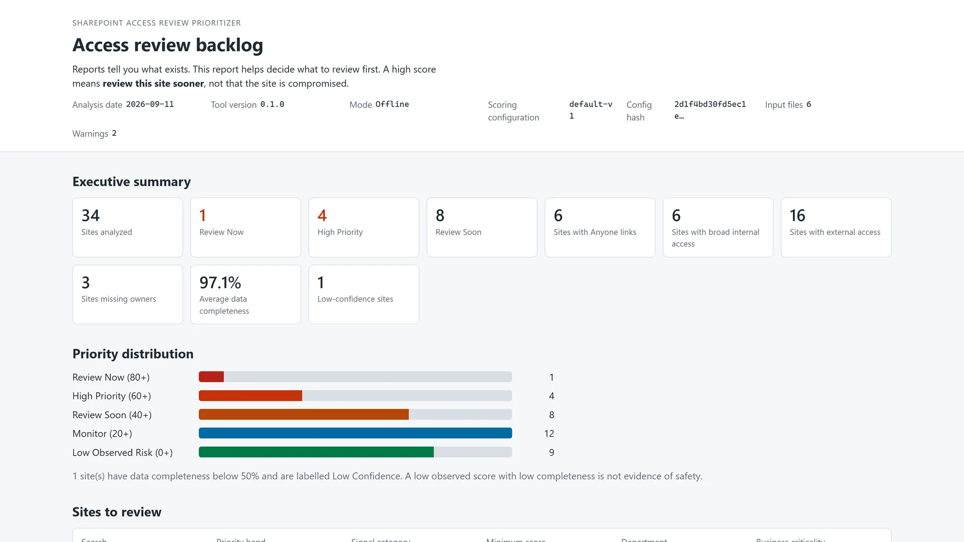Viewport: 964px width, 542px height.
Task: Click the scoring configuration value default-v1
Action: click(x=591, y=110)
